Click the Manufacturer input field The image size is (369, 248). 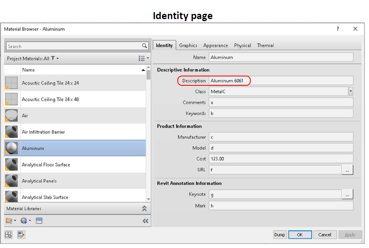[x=281, y=137]
